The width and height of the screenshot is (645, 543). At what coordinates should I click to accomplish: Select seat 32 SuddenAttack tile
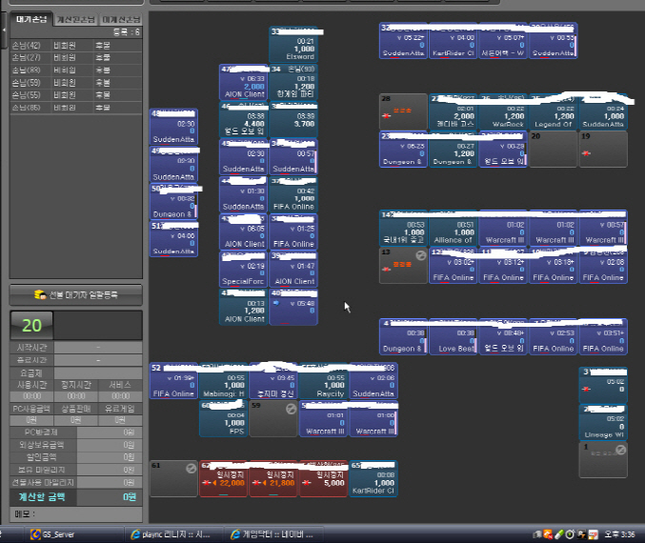point(403,41)
